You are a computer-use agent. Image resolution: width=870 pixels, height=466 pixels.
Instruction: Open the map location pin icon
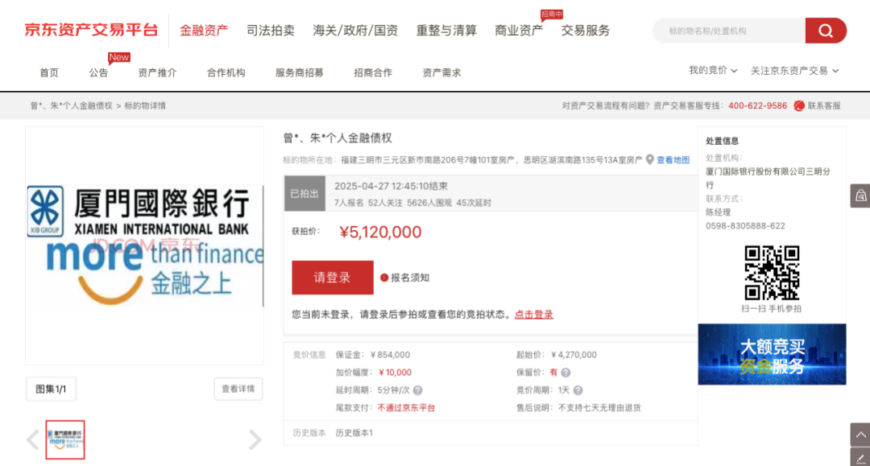[x=650, y=159]
